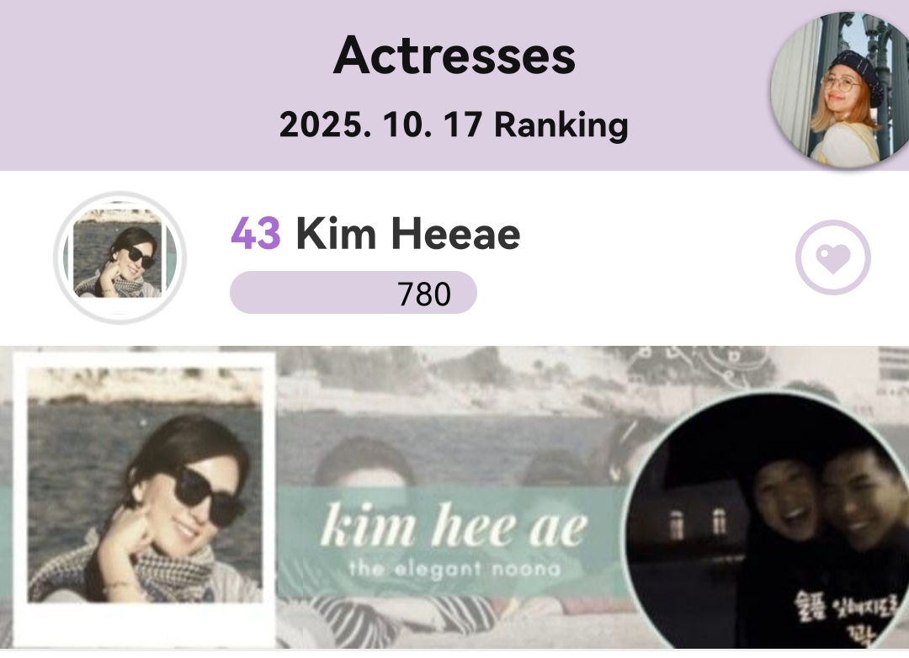The width and height of the screenshot is (909, 658).
Task: Click the 780 votes progress bar
Action: pos(353,293)
